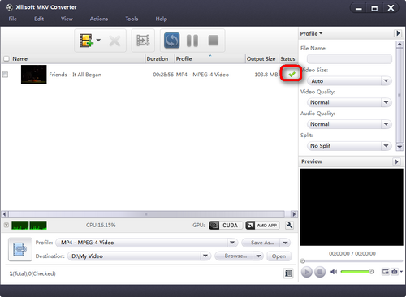Viewport: 406px width, 297px height.
Task: Click the green completed status checkmark
Action: pos(292,74)
